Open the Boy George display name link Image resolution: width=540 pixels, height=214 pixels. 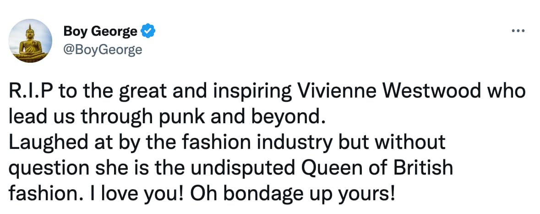[x=100, y=32]
